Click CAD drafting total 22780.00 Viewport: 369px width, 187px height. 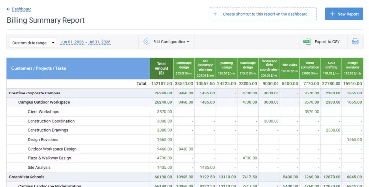tap(331, 84)
